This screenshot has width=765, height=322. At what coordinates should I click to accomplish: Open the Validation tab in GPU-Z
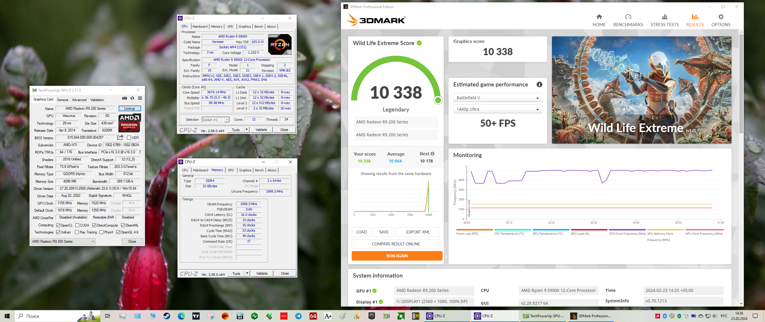point(97,100)
